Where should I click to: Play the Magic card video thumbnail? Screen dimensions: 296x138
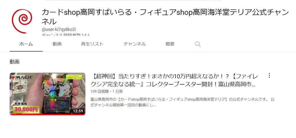tap(47, 94)
